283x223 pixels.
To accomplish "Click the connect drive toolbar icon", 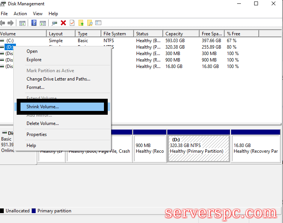I will point(55,23).
